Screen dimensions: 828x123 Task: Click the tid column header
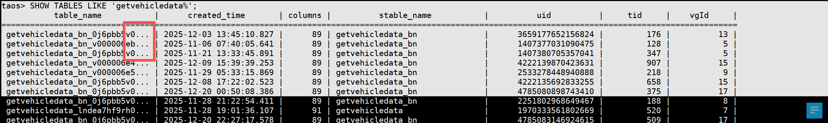click(634, 15)
